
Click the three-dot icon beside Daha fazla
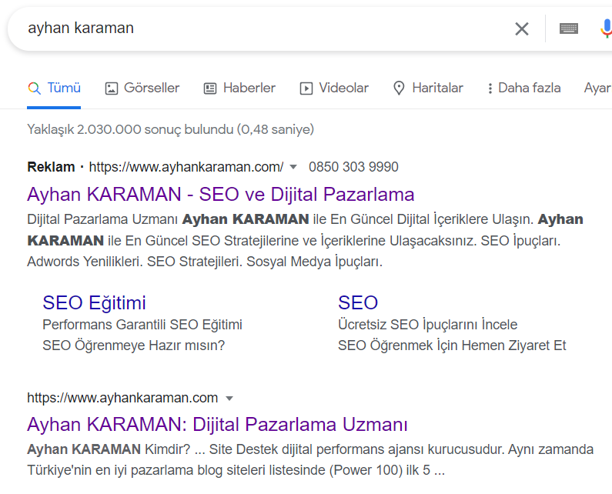pos(490,88)
